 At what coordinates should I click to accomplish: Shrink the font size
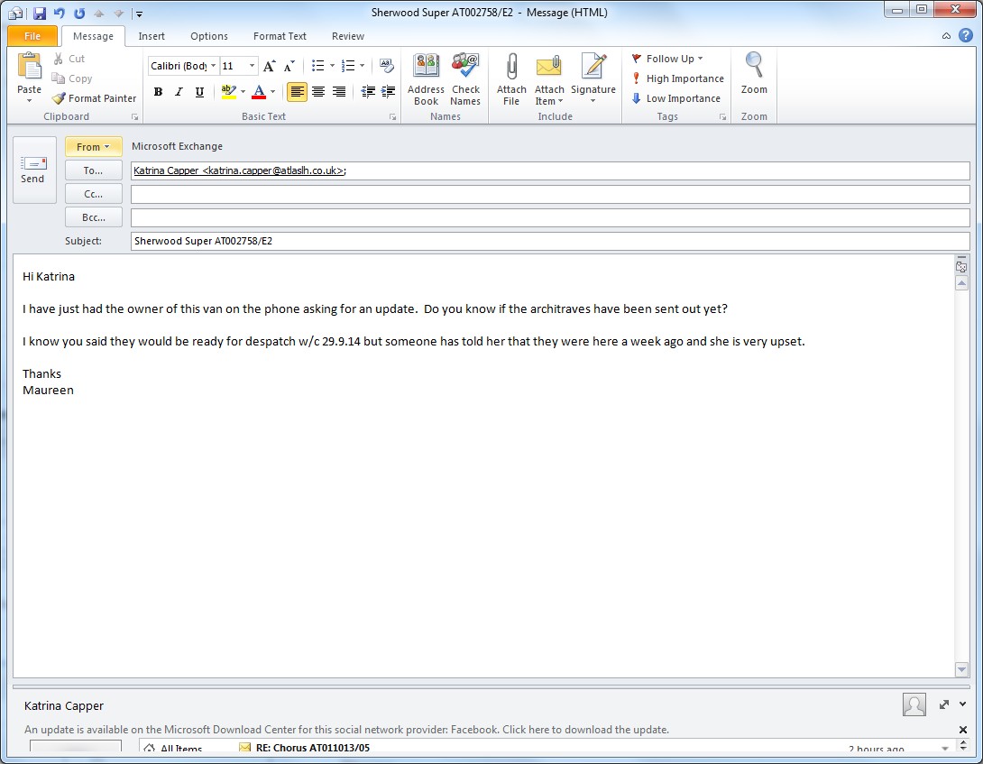point(289,66)
